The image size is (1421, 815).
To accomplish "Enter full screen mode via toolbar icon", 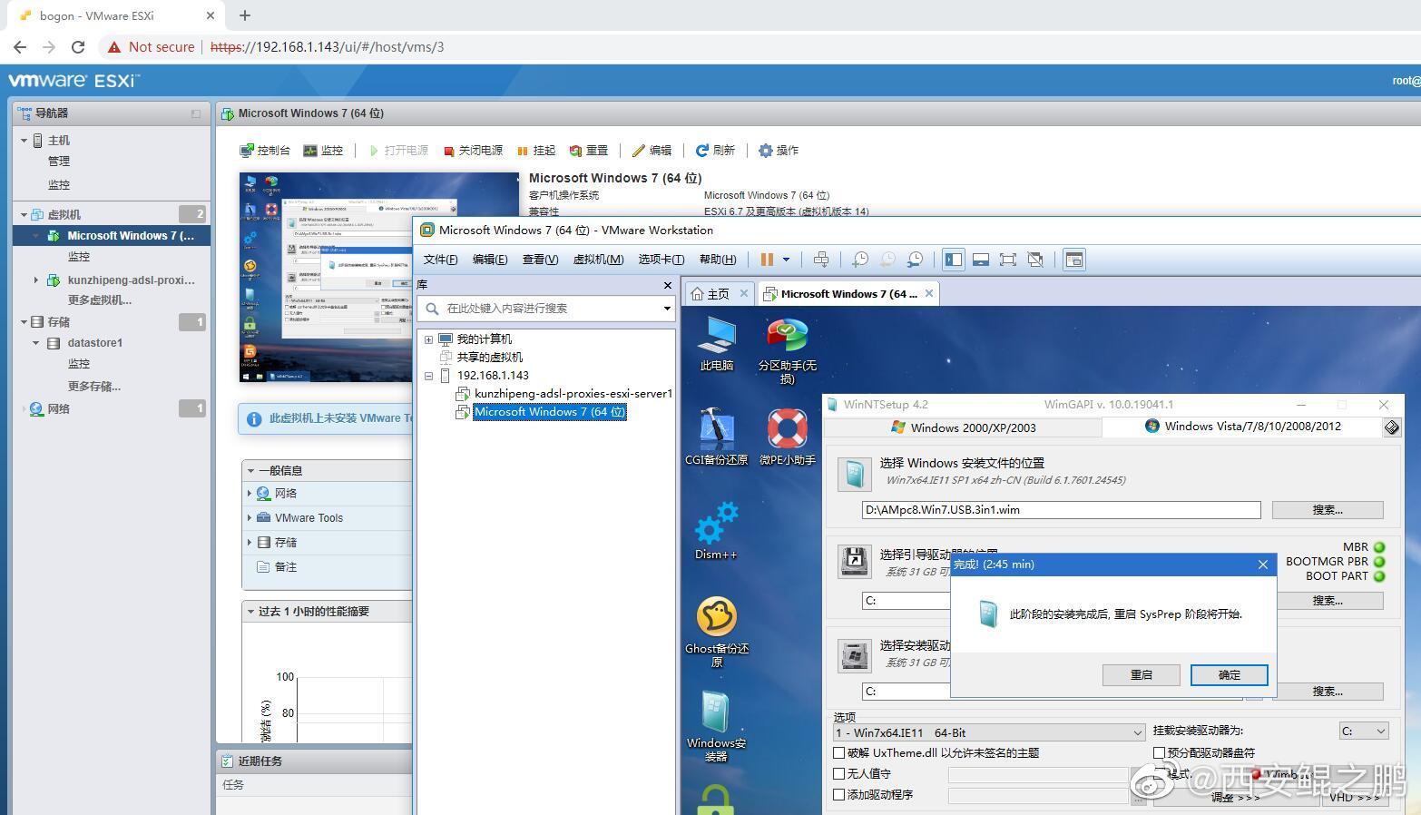I will (1007, 260).
